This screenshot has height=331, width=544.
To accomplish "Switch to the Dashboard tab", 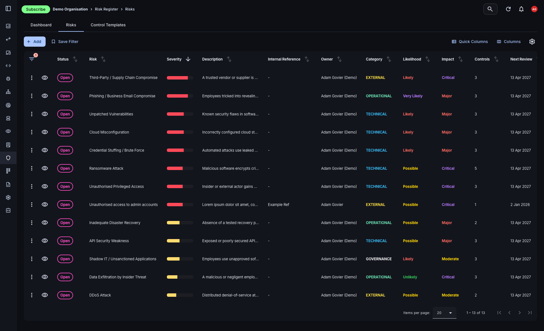I will tap(41, 25).
